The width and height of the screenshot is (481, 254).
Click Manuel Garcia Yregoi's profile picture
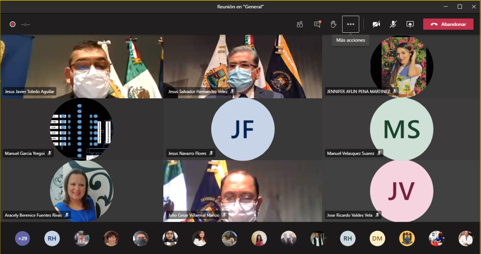81,128
